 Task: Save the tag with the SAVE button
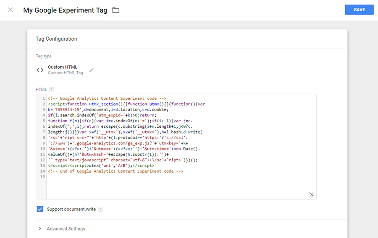pyautogui.click(x=359, y=10)
